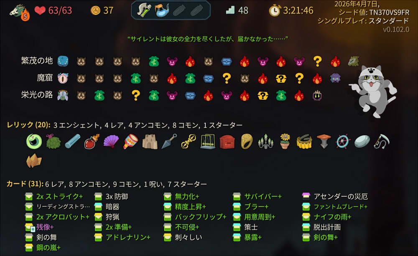Image resolution: width=418 pixels, height=256 pixels.
Task: Click the gold coin counter showing 37
Action: pyautogui.click(x=102, y=10)
